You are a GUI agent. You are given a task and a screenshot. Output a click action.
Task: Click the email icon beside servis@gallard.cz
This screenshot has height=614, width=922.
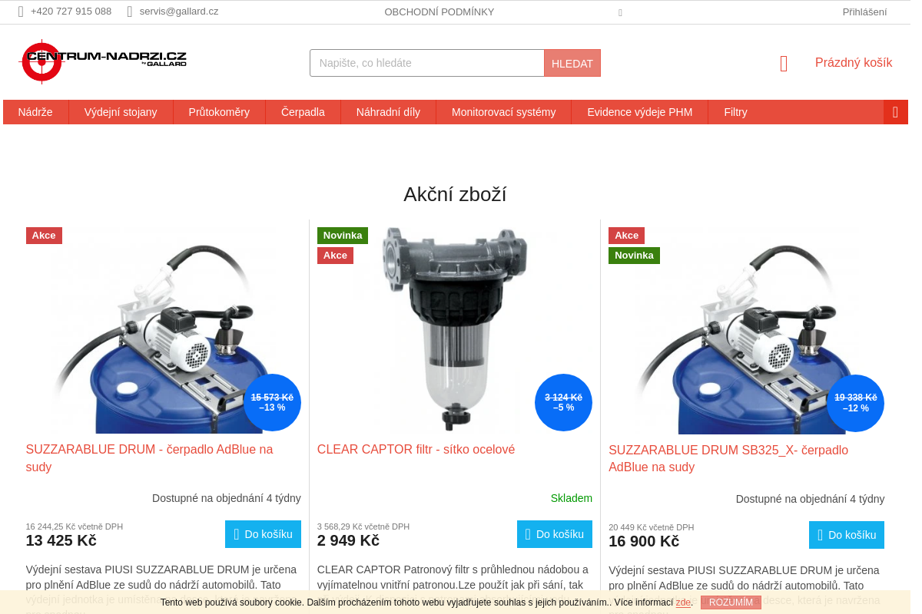[x=130, y=12]
